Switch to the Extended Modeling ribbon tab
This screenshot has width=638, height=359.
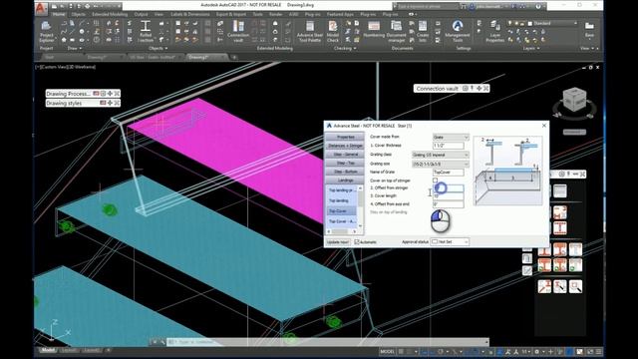coord(110,14)
